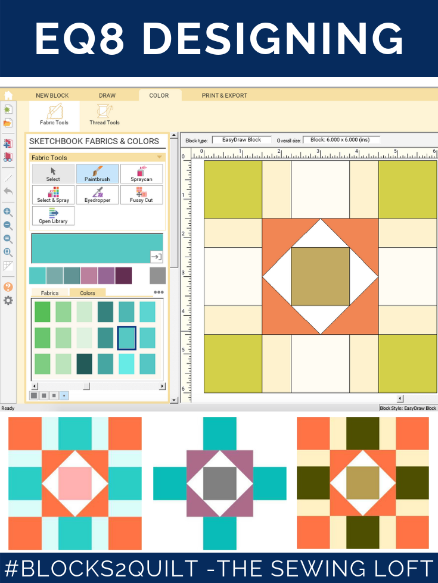This screenshot has height=583, width=438.
Task: Open PRINT & EXPORT tab
Action: [x=225, y=95]
